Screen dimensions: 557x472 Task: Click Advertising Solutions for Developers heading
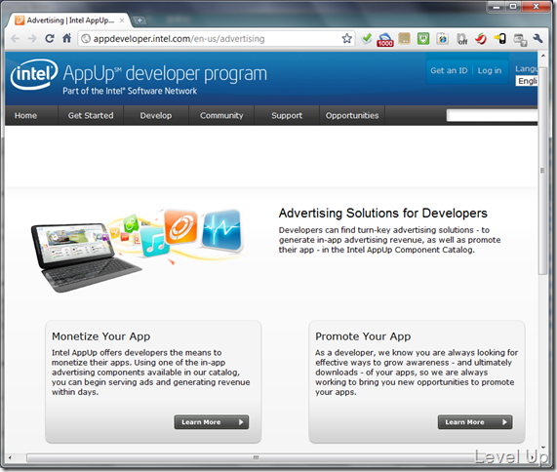[383, 213]
